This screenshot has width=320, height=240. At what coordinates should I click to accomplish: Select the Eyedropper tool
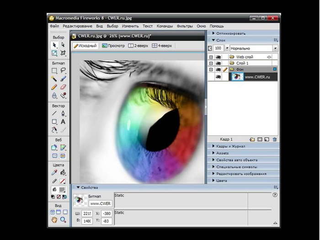pos(54,173)
